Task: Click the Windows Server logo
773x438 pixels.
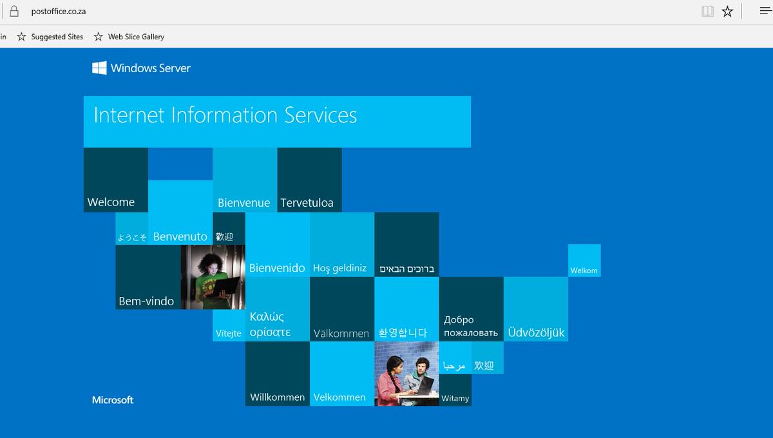Action: click(141, 68)
